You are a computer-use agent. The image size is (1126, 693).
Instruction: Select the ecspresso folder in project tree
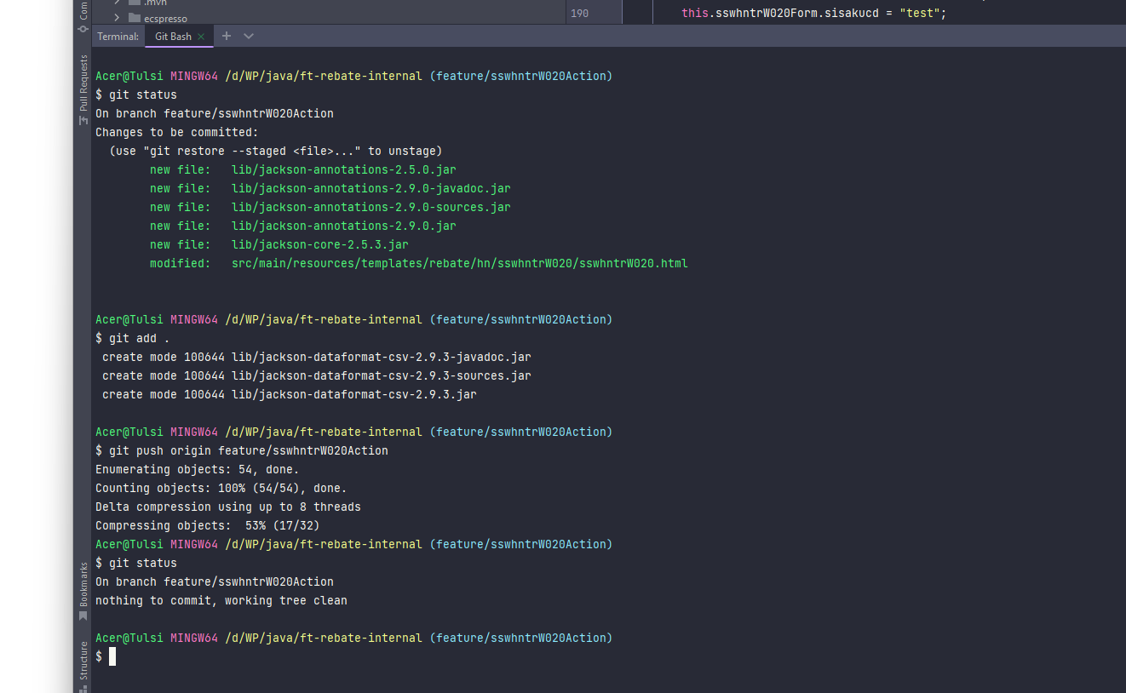(165, 18)
